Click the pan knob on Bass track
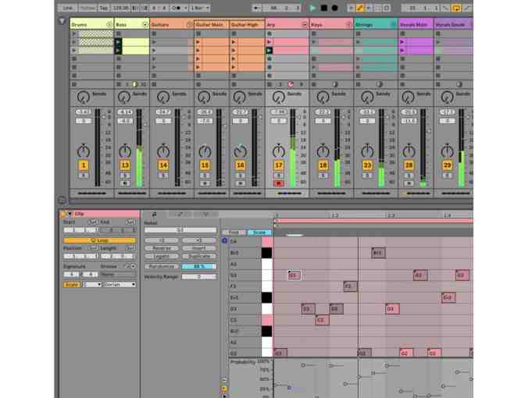 pos(124,151)
